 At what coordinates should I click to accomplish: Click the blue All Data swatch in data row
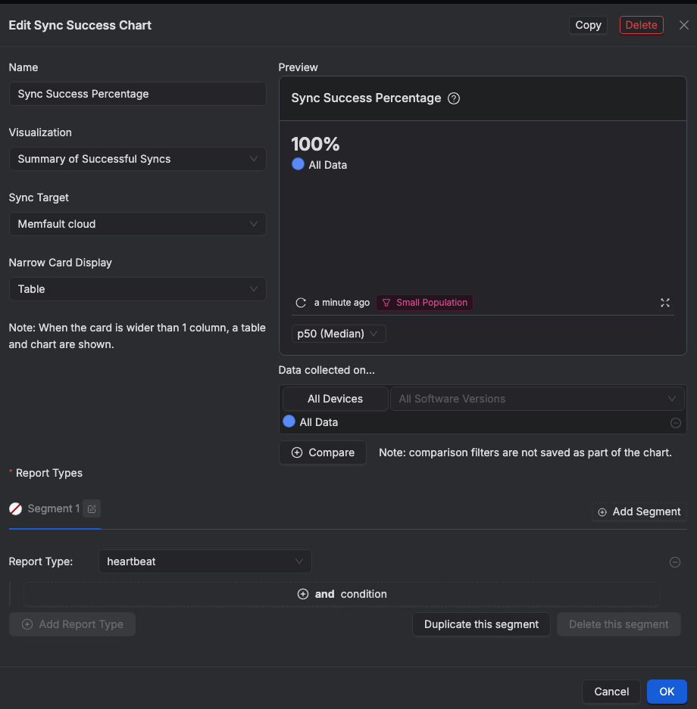click(289, 422)
